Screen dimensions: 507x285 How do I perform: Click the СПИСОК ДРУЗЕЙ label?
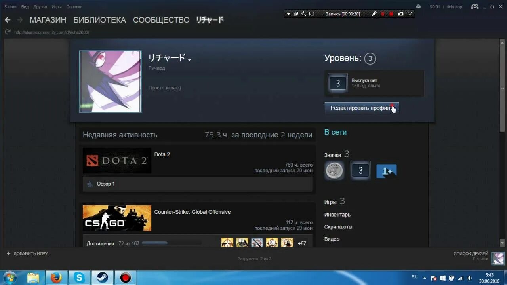pos(471,253)
